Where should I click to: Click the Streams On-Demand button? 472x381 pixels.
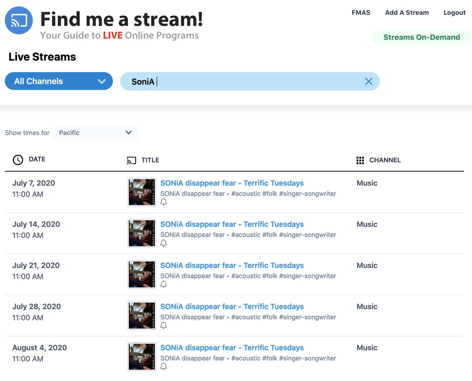click(421, 37)
